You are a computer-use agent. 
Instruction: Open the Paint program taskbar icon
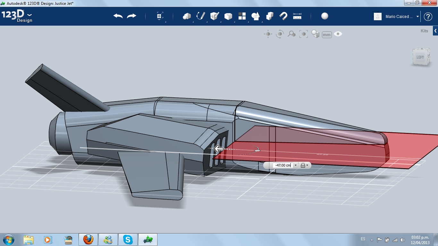click(x=68, y=239)
